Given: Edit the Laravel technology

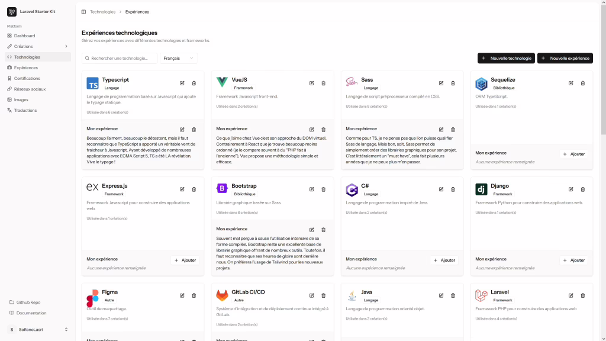Looking at the screenshot, I should point(571,295).
